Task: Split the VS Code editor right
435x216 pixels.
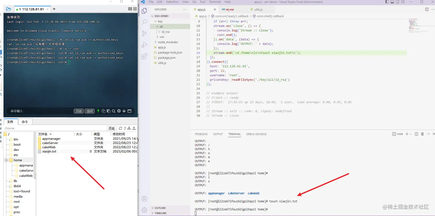Action: tap(427, 9)
